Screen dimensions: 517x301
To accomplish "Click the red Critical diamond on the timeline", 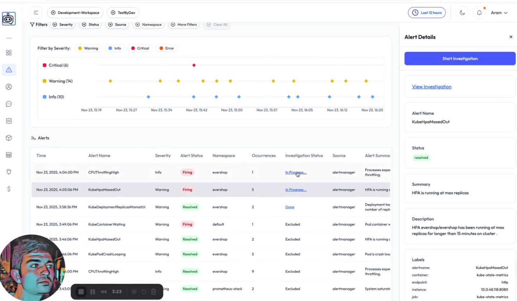I will [x=194, y=65].
